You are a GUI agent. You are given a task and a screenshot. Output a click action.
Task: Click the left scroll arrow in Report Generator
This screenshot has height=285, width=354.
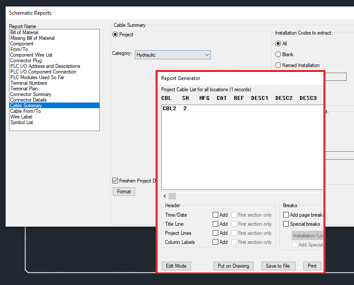click(165, 196)
